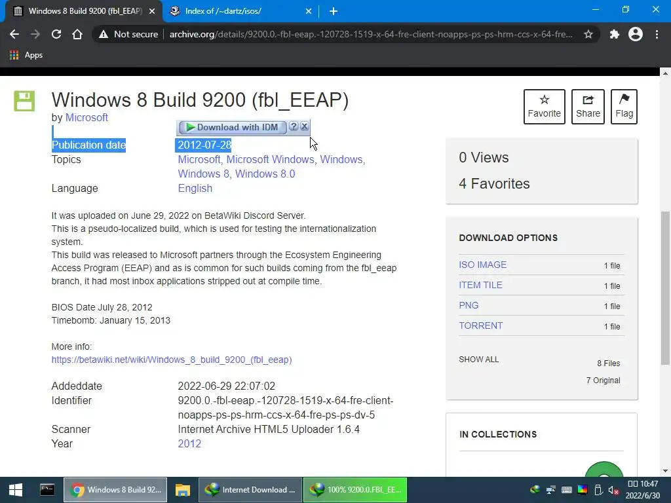Viewport: 671px width, 503px height.
Task: Click the IDM panel help question mark
Action: [293, 126]
